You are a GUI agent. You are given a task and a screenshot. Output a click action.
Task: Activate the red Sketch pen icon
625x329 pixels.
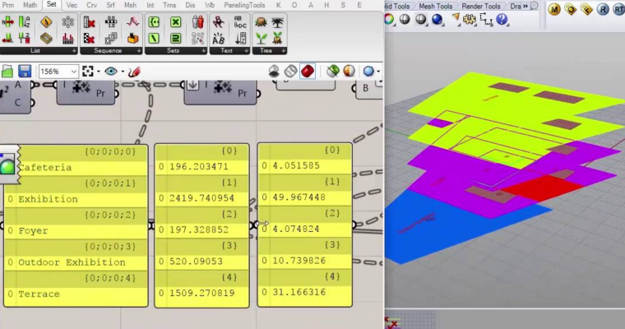[x=134, y=72]
